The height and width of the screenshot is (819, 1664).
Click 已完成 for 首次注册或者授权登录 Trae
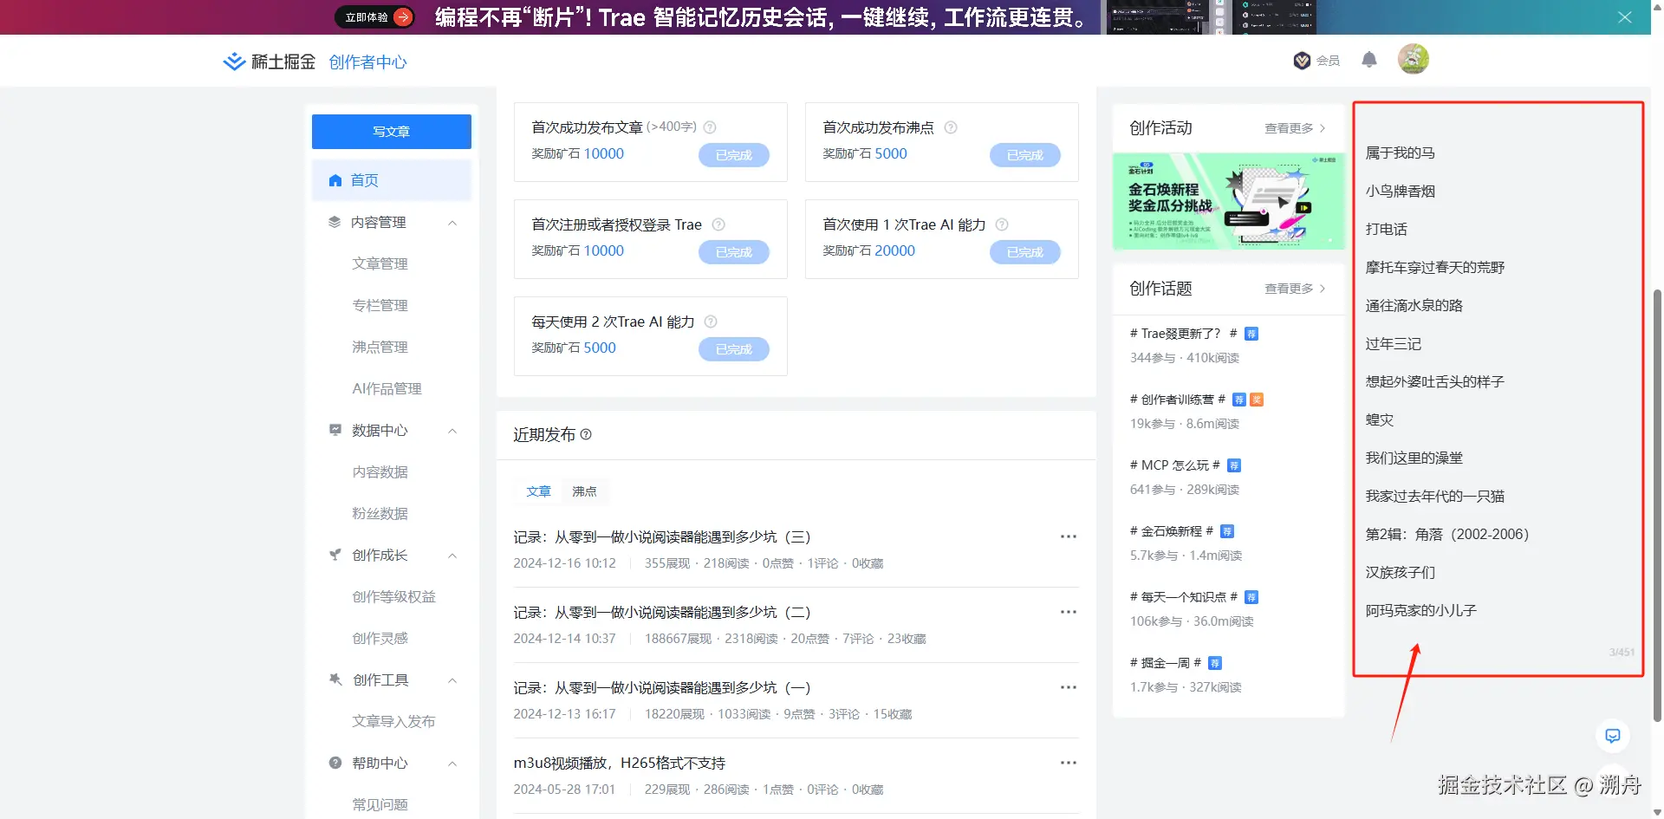pos(734,252)
